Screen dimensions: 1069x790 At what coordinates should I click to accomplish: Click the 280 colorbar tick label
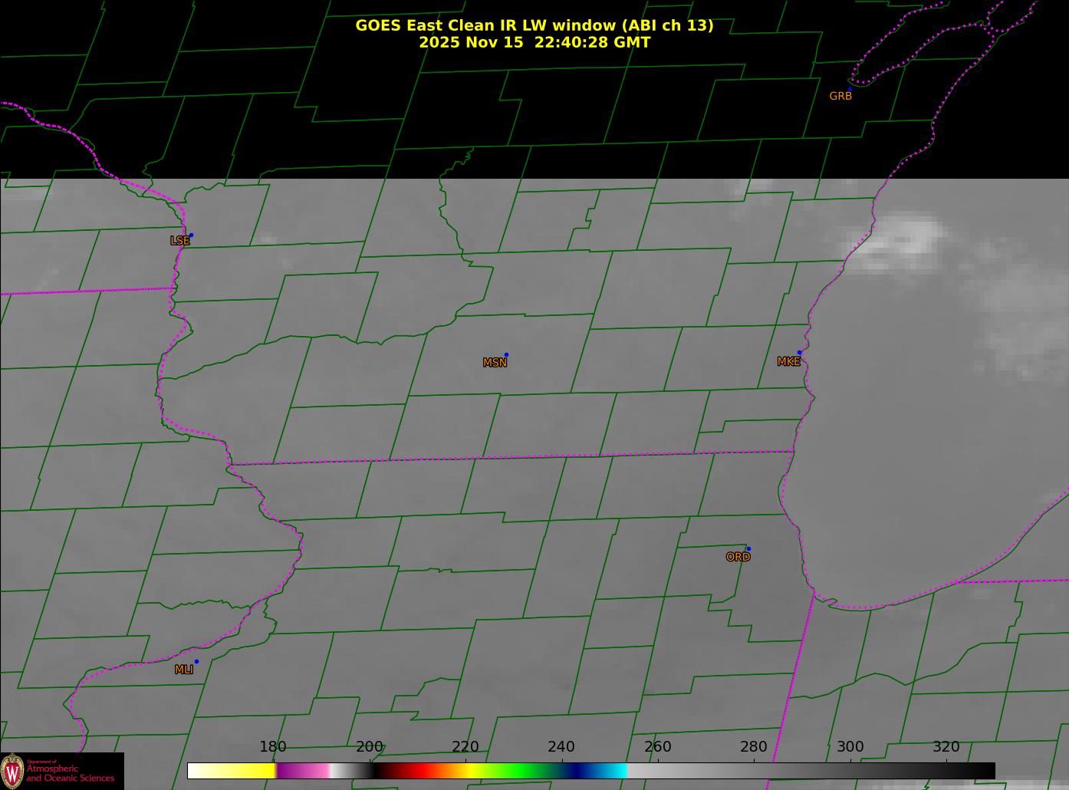(754, 746)
